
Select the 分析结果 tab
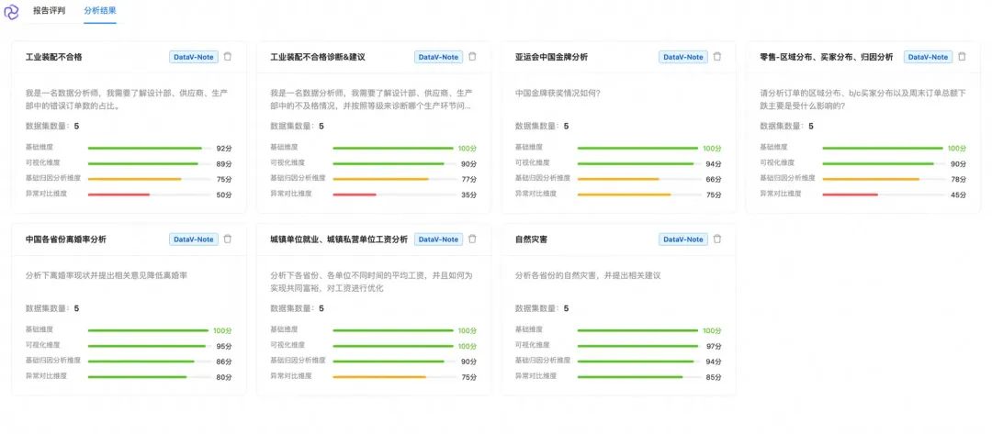click(100, 11)
